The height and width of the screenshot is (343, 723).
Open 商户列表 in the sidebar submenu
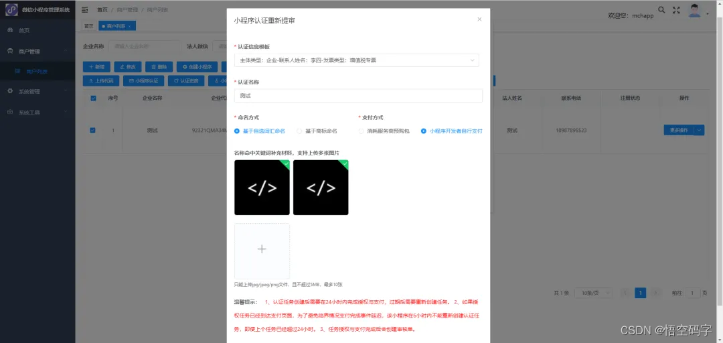37,71
